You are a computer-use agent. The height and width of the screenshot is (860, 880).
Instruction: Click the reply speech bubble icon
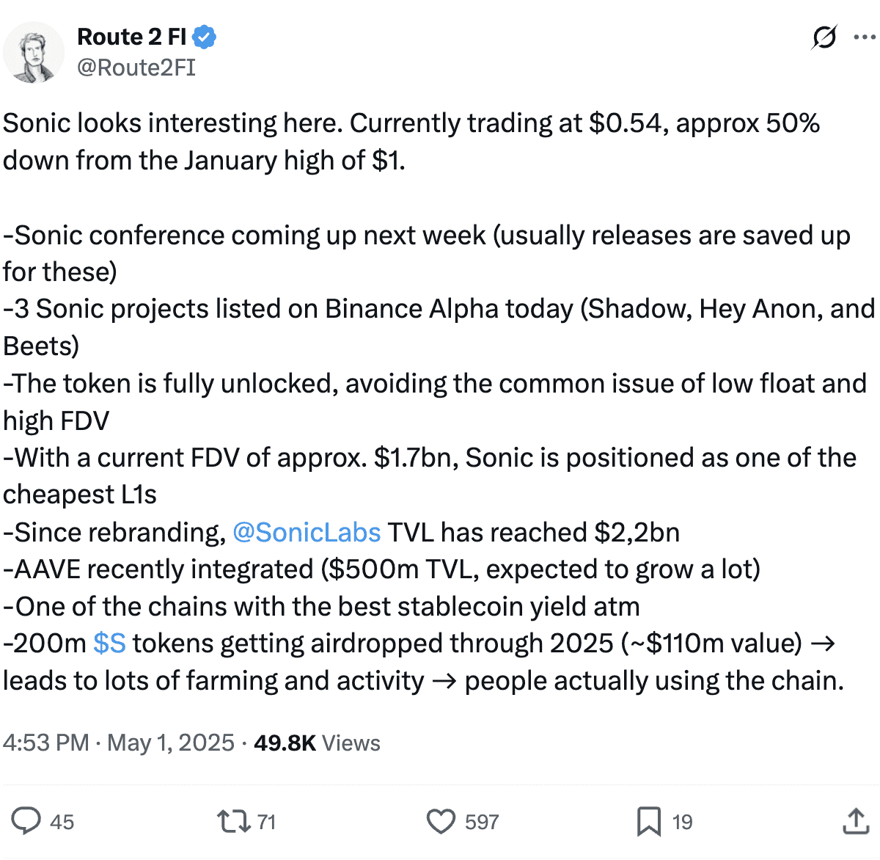26,821
